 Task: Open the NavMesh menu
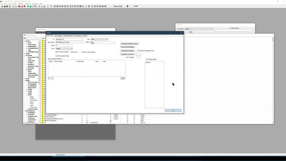pyautogui.click(x=21, y=4)
